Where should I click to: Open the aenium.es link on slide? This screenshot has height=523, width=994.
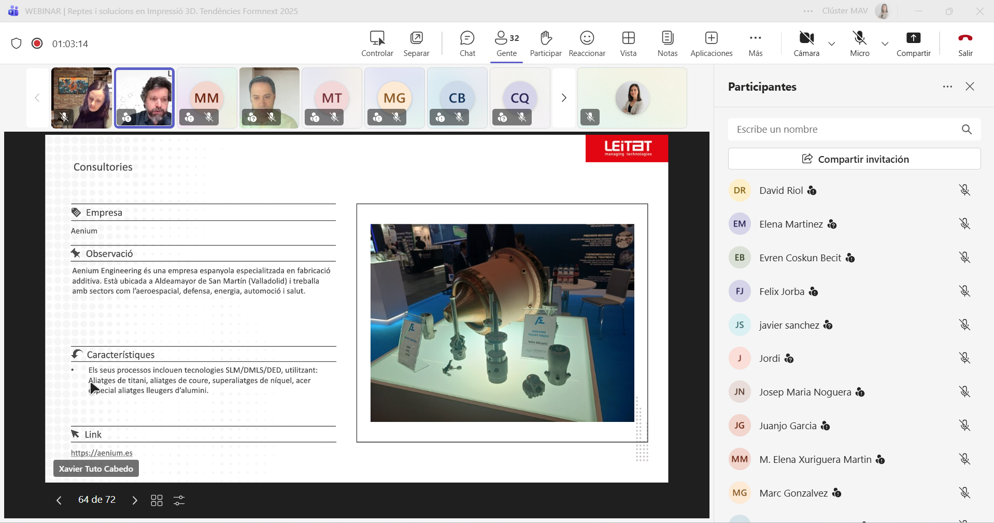tap(102, 453)
